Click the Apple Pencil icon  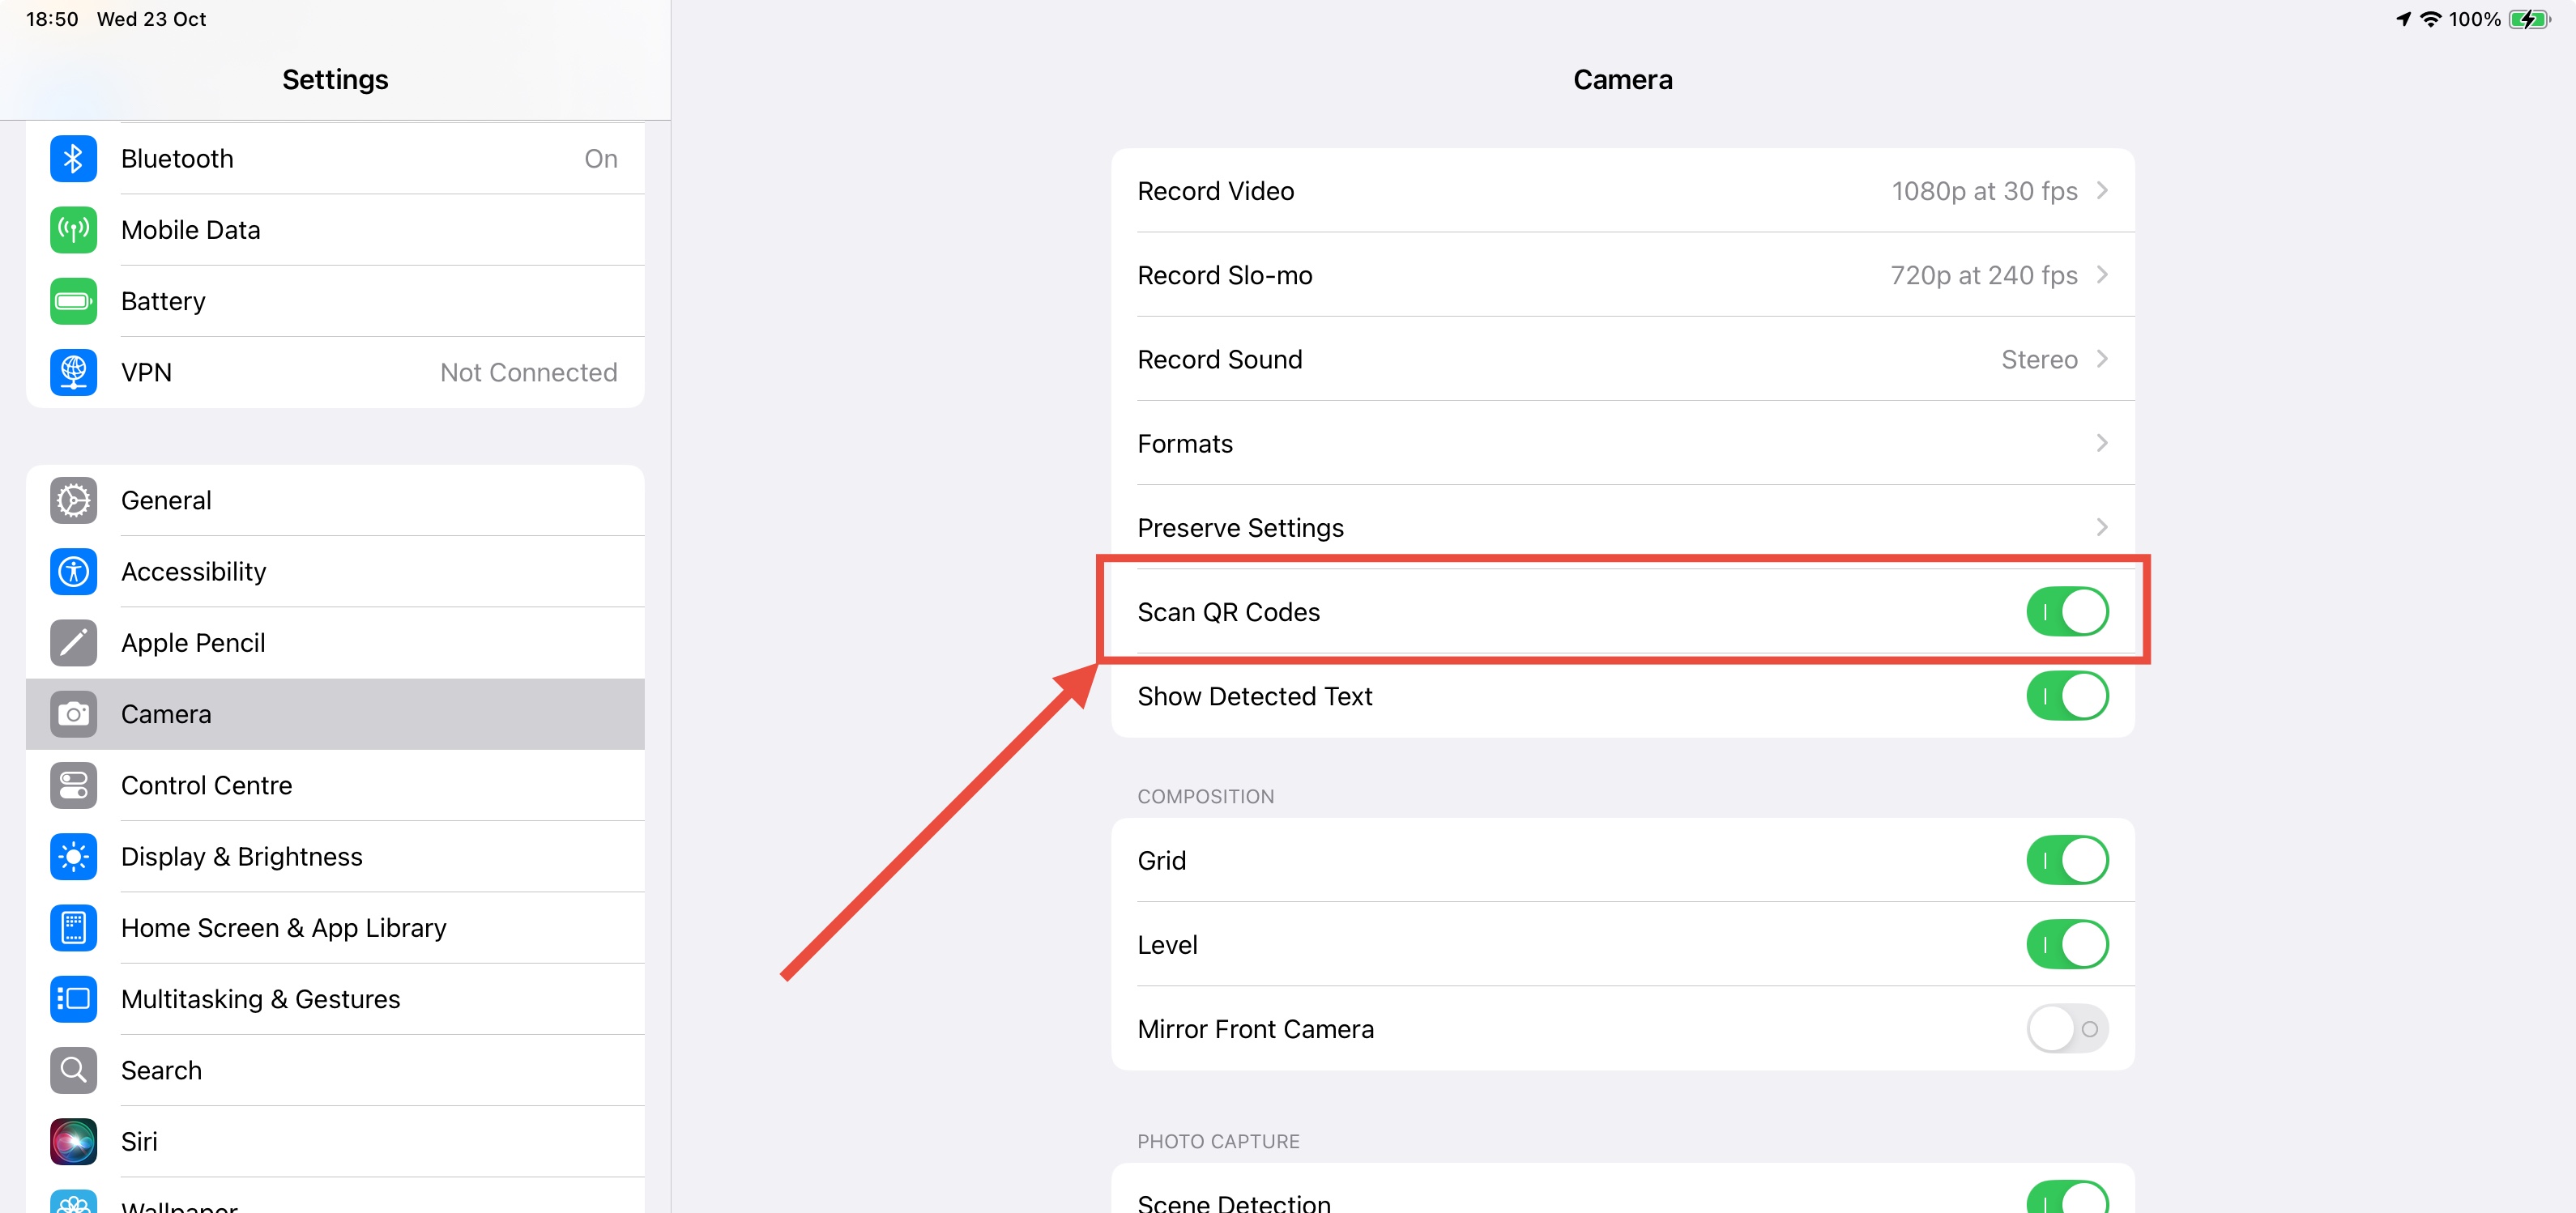(x=73, y=643)
